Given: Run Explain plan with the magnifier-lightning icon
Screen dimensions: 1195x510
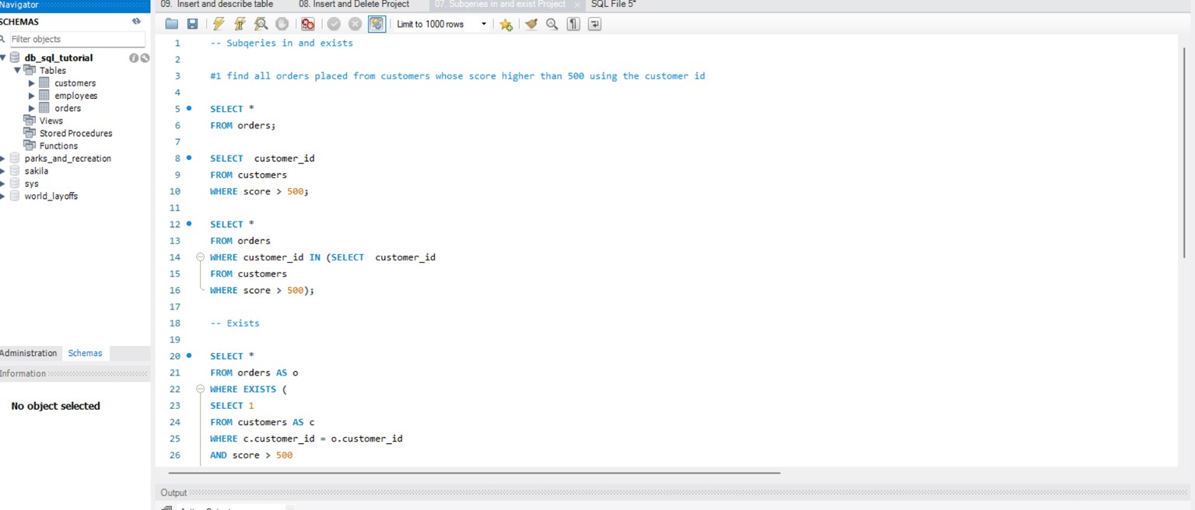Looking at the screenshot, I should (261, 24).
